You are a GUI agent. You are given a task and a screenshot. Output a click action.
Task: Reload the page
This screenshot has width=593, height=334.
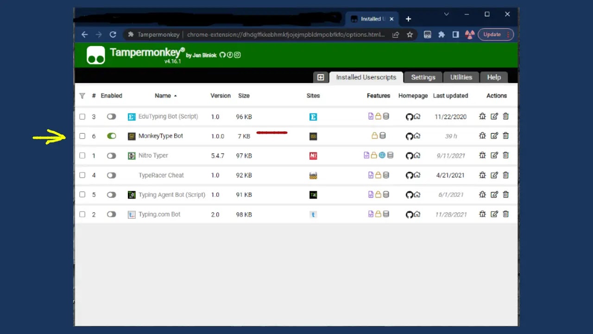tap(113, 34)
